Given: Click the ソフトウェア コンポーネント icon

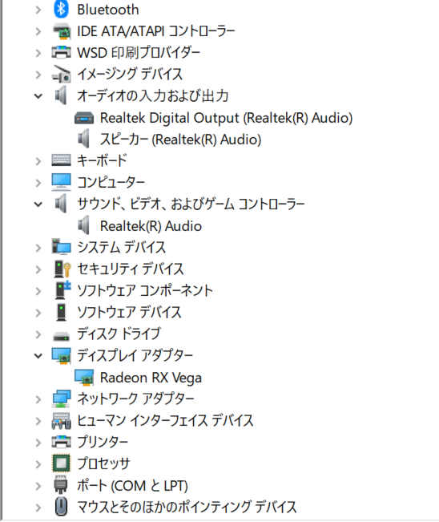Looking at the screenshot, I should [x=62, y=290].
